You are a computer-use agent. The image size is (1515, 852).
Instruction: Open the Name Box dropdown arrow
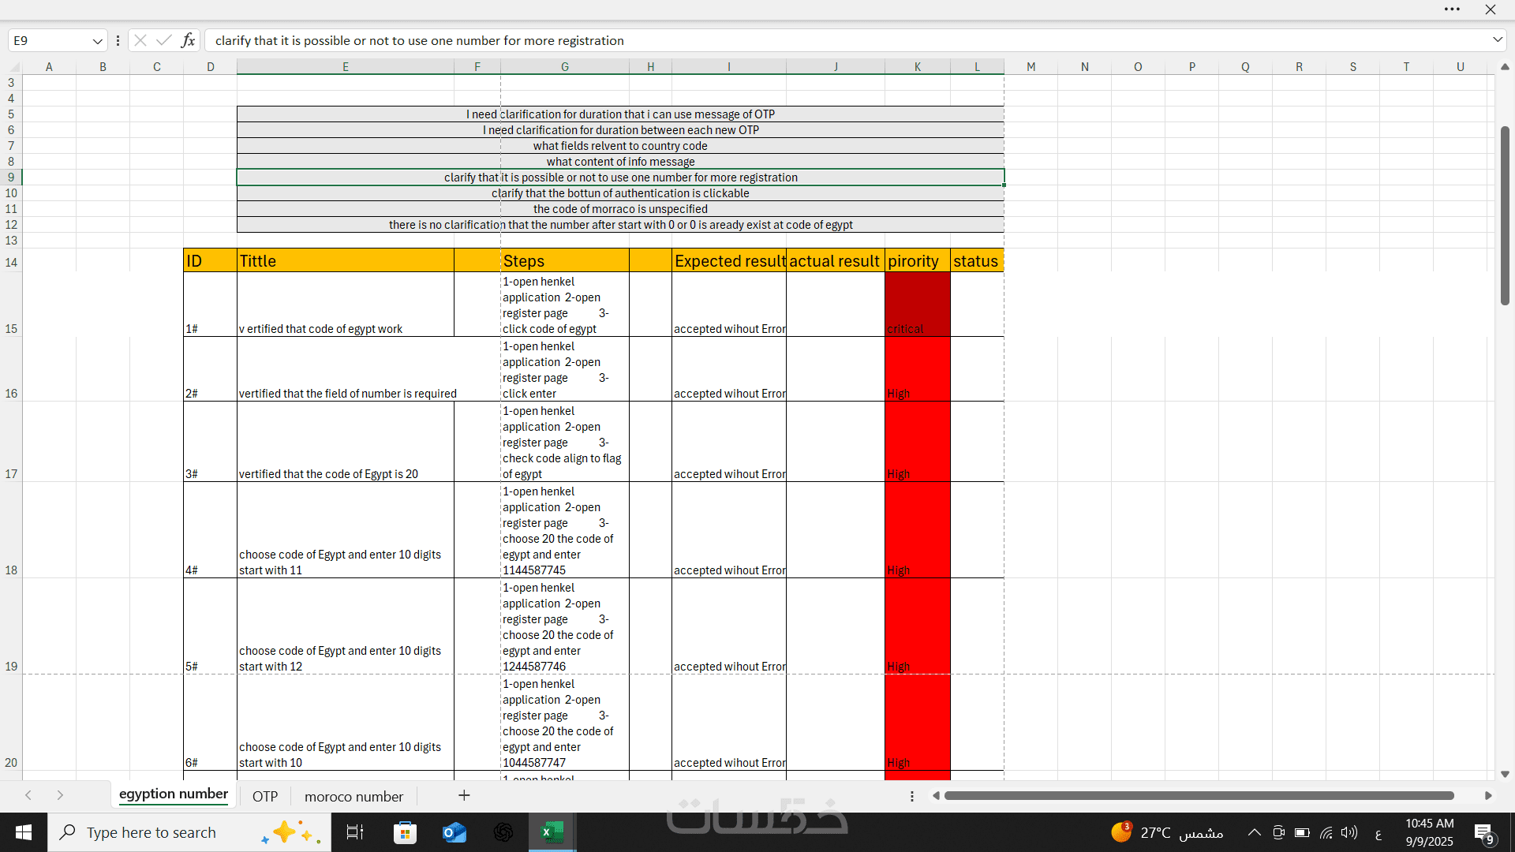[97, 40]
